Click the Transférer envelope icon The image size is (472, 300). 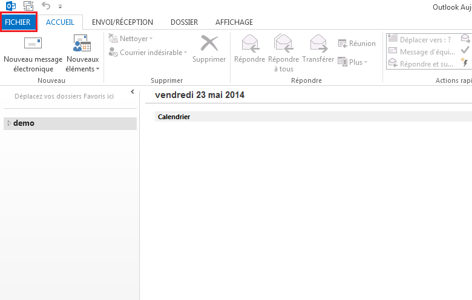(x=318, y=44)
